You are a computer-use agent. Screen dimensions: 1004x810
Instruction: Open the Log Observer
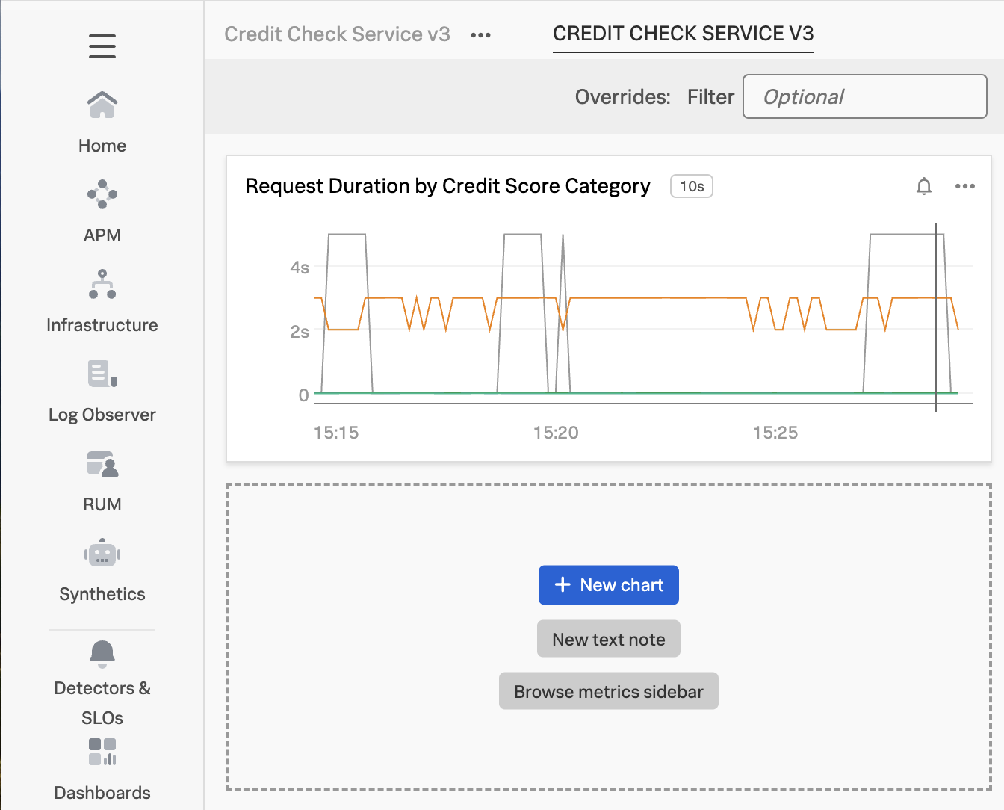pyautogui.click(x=102, y=391)
